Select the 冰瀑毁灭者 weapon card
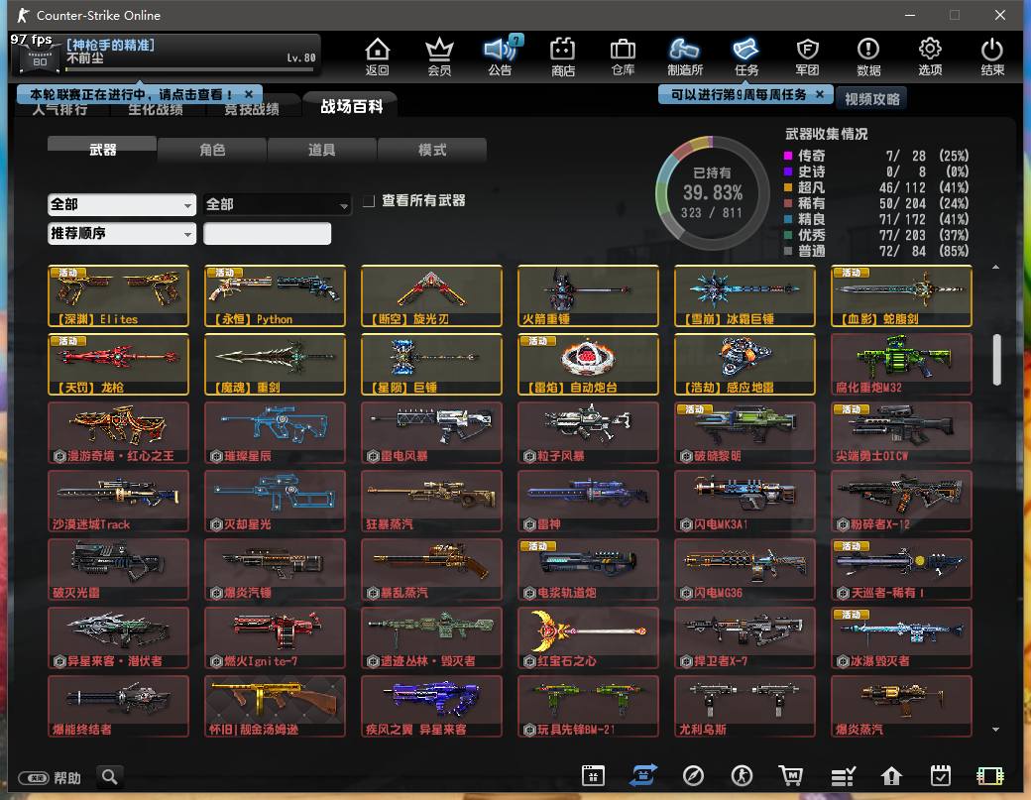 coord(901,637)
